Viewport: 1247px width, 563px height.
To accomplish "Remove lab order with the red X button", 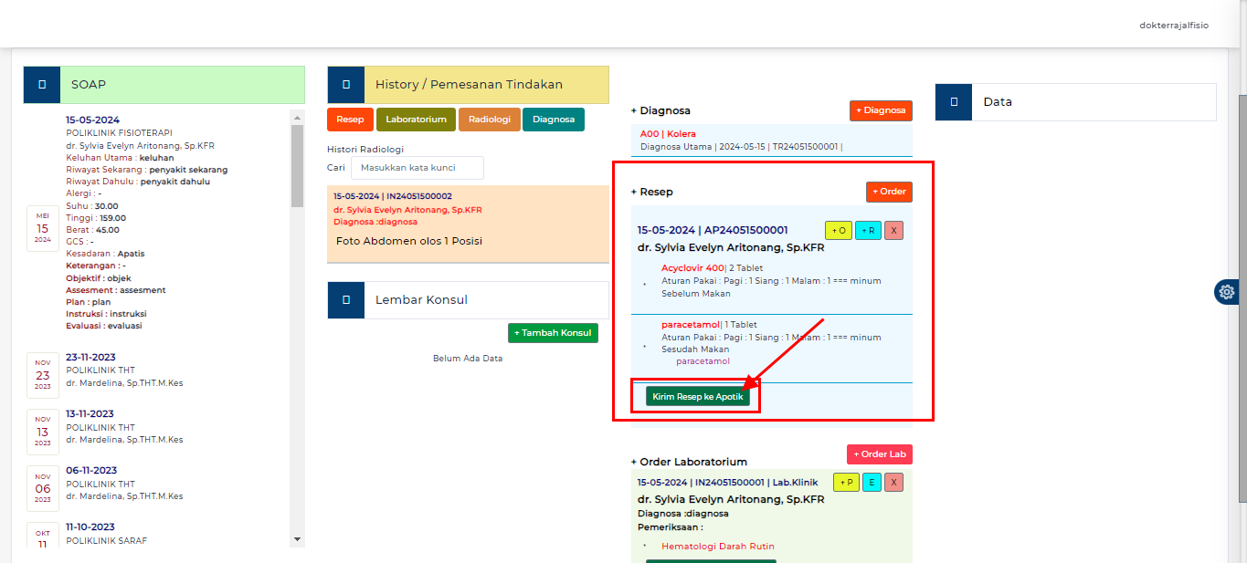I will click(893, 483).
